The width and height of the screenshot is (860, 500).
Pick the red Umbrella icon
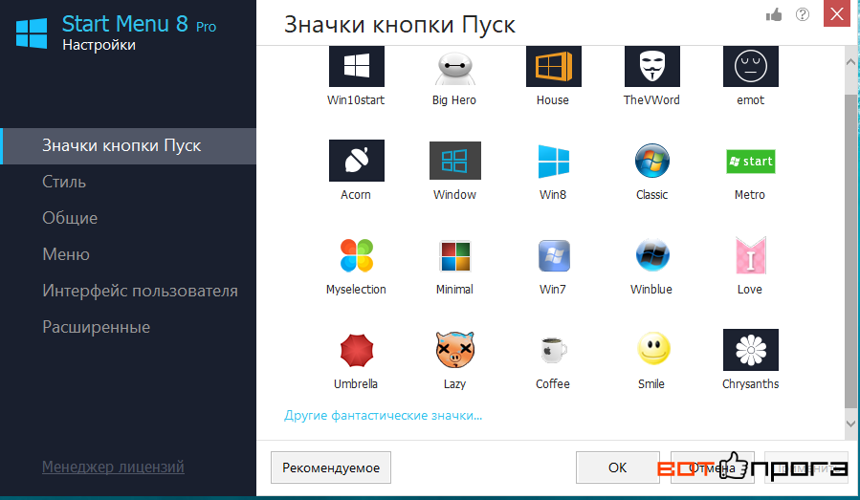click(357, 350)
